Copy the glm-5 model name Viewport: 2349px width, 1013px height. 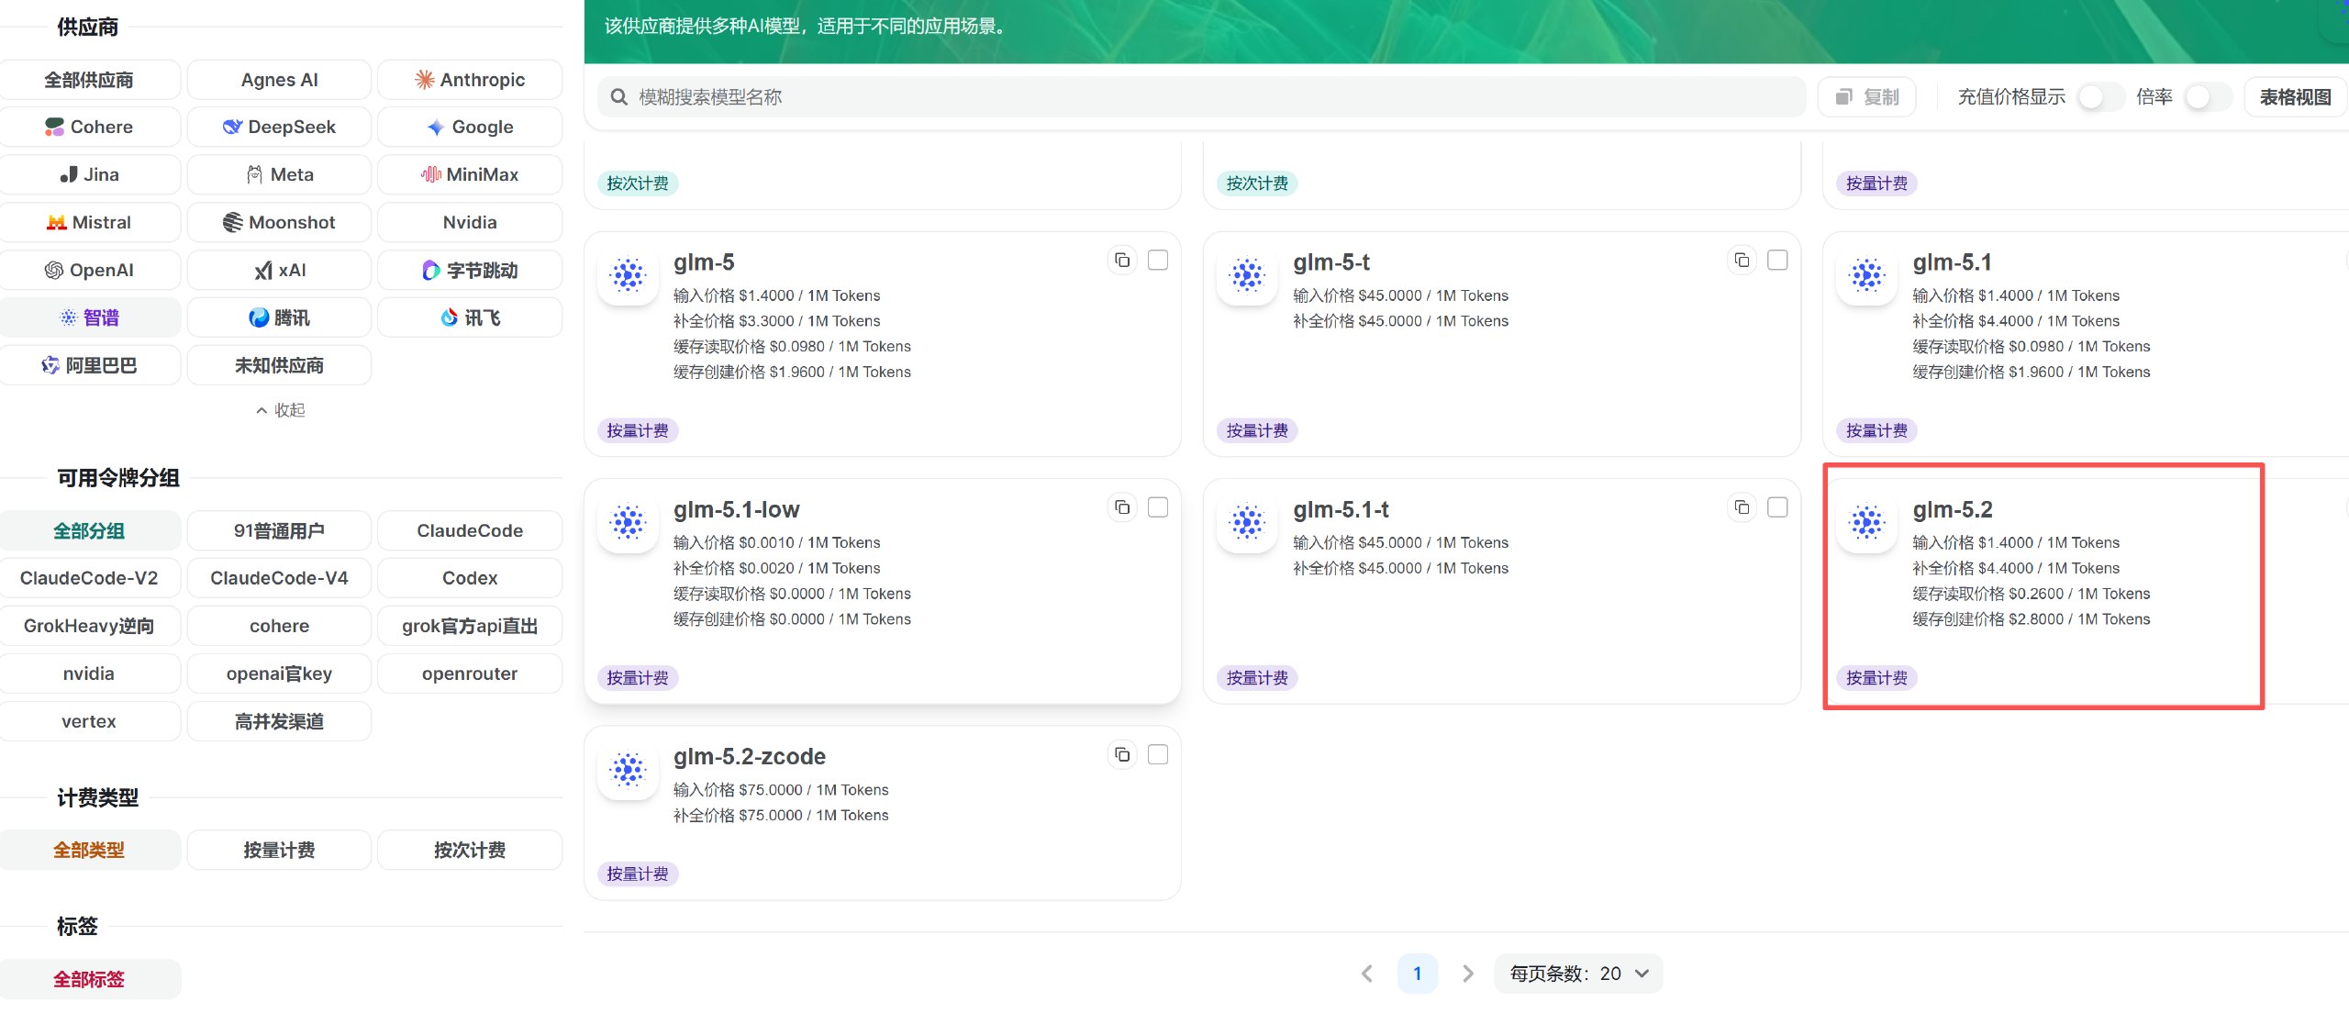1122,261
